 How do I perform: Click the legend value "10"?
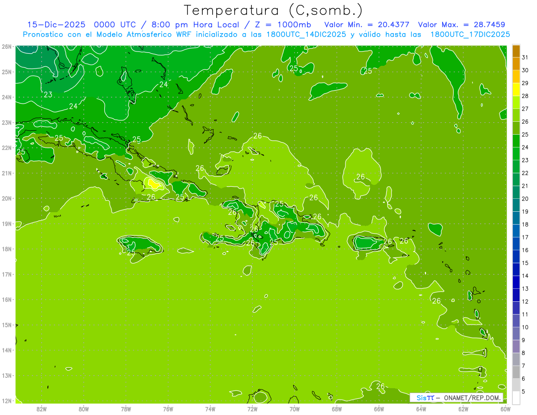pyautogui.click(x=525, y=327)
